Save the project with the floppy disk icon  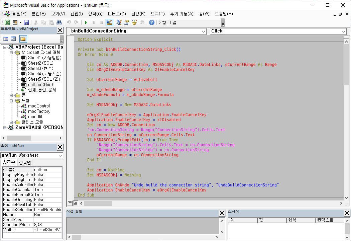point(26,22)
